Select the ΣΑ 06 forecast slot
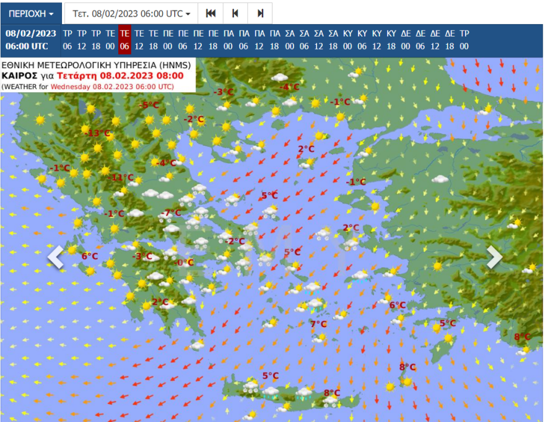 point(304,40)
